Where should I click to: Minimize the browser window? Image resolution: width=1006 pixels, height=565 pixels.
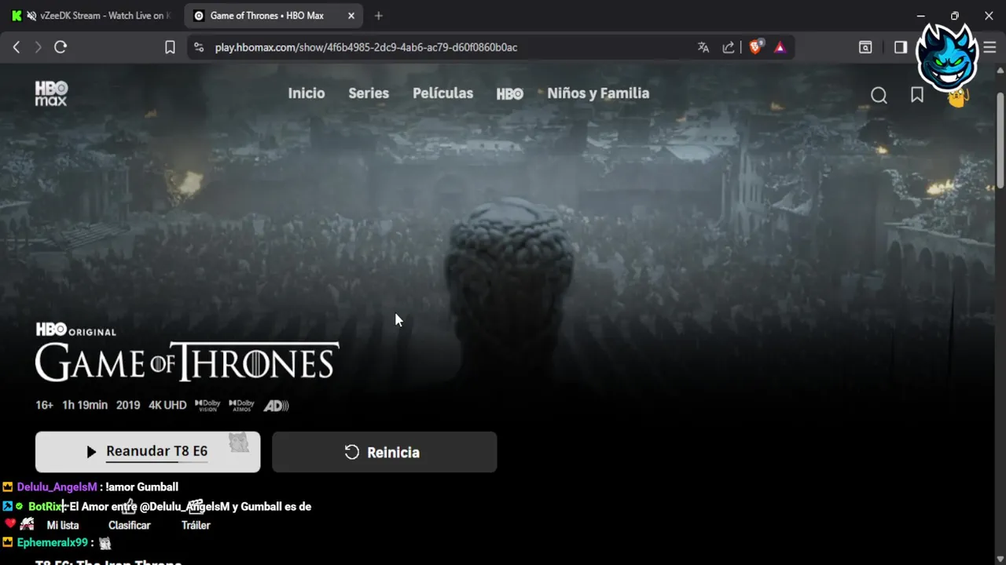[x=921, y=16]
